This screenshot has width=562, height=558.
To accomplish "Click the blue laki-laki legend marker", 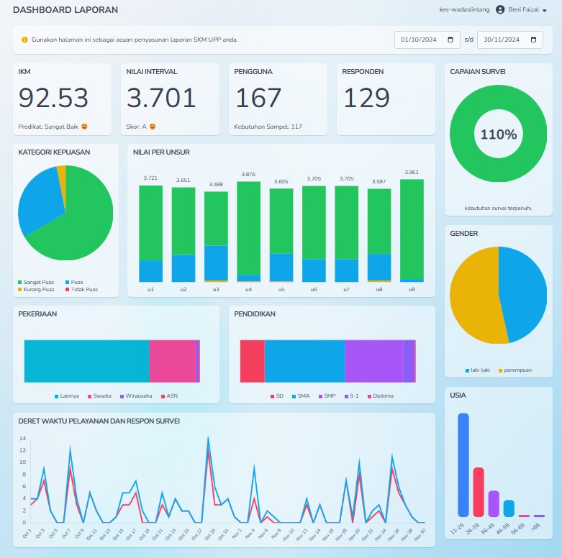I will coord(468,370).
